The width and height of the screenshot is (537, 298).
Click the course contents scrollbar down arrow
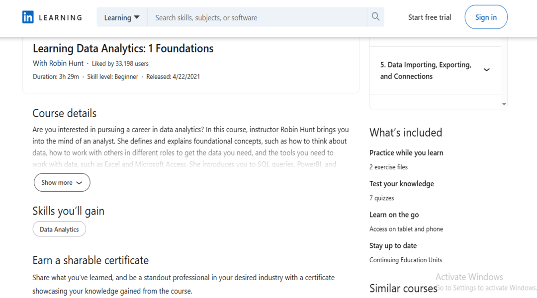tap(504, 104)
